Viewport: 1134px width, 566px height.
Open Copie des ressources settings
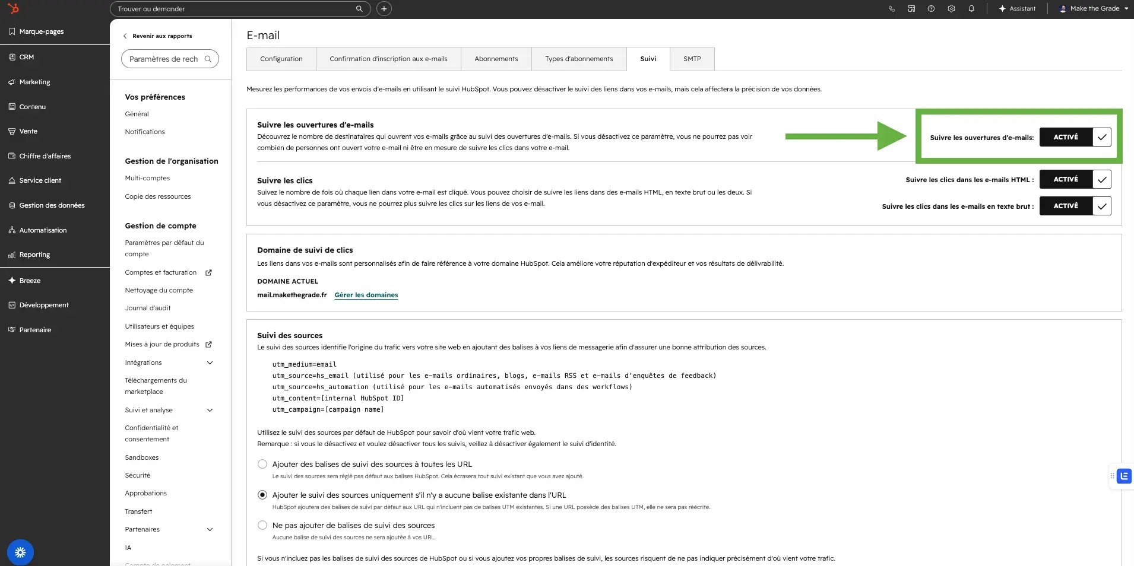[158, 196]
